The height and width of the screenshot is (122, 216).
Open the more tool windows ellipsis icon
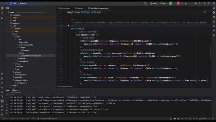pyautogui.click(x=2, y=23)
